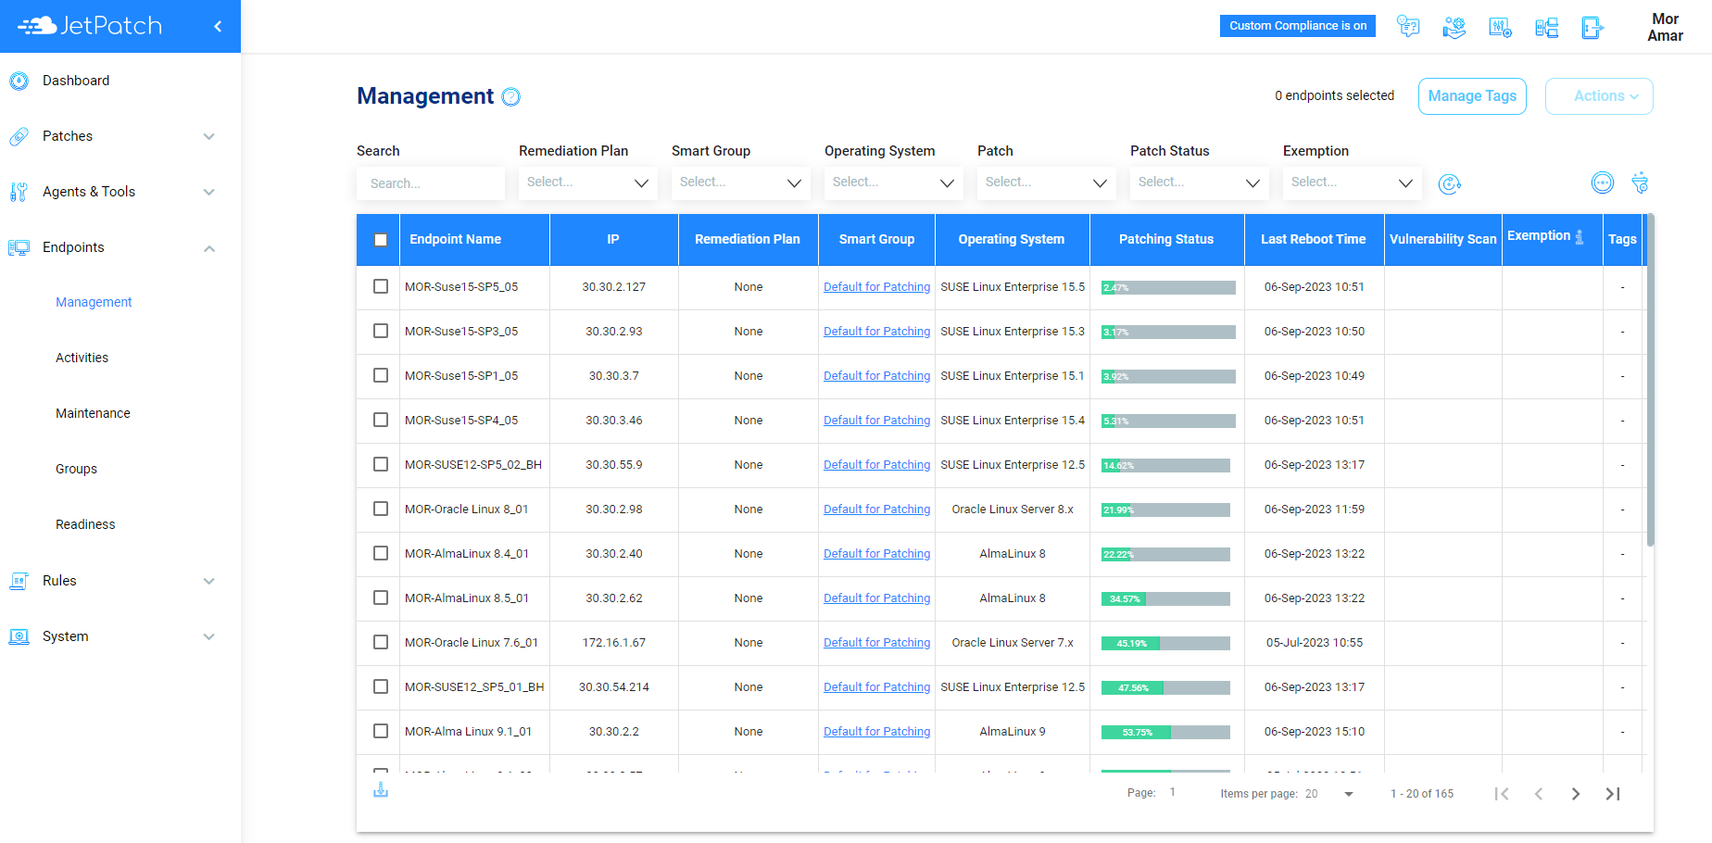Check the box for MOR-Suse15-SP3_05

click(x=381, y=331)
